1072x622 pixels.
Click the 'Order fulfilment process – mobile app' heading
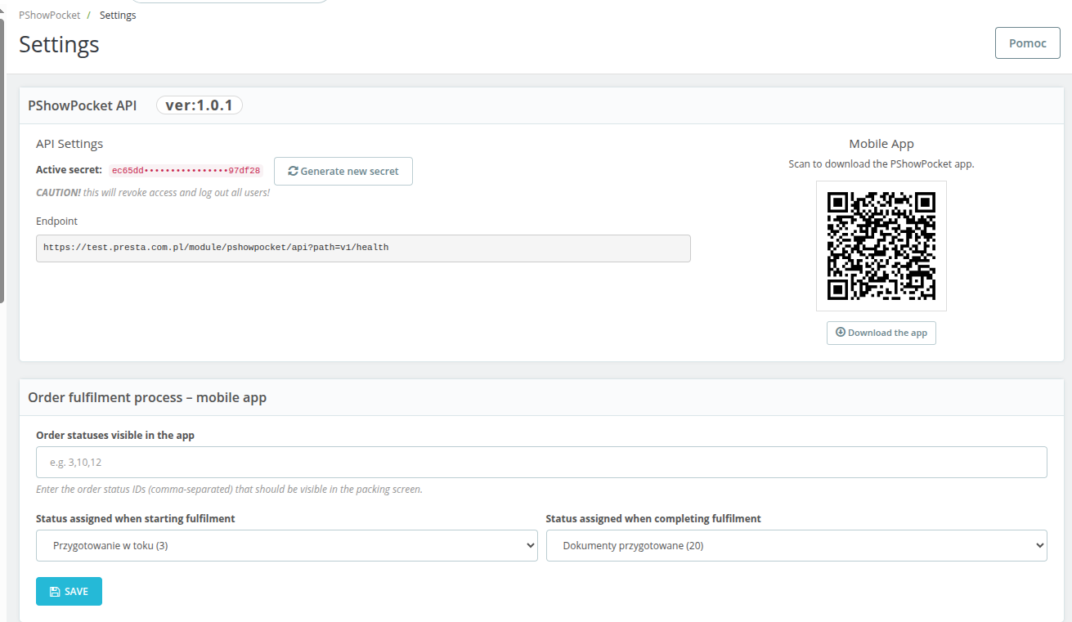(147, 397)
